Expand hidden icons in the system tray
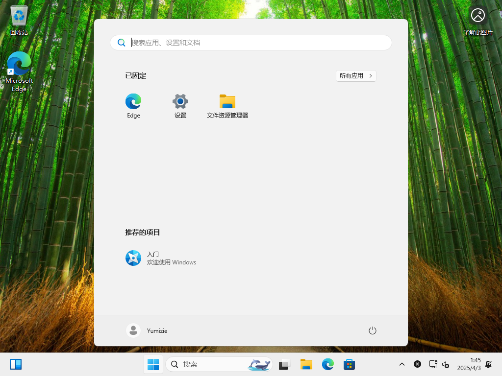Screen dimensions: 502x376 coord(402,364)
